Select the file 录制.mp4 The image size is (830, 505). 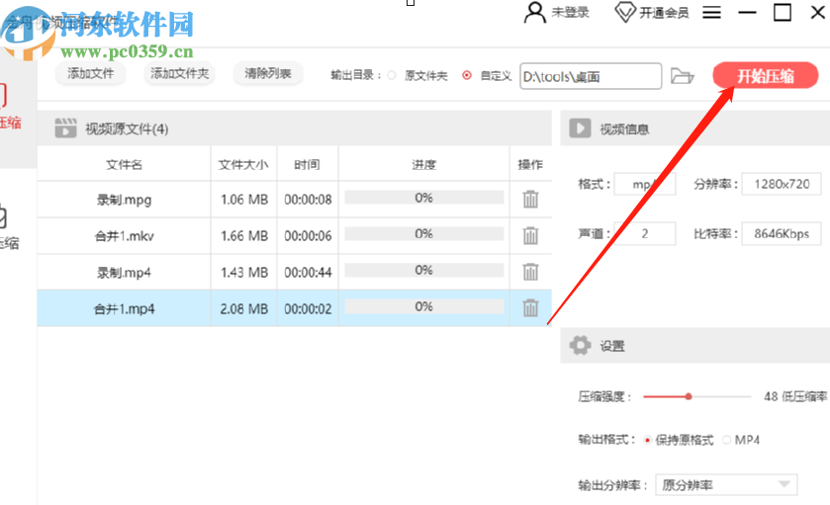pyautogui.click(x=124, y=273)
